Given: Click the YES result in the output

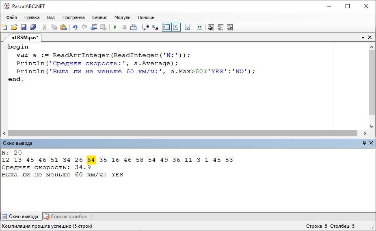Looking at the screenshot, I should click(x=117, y=175).
